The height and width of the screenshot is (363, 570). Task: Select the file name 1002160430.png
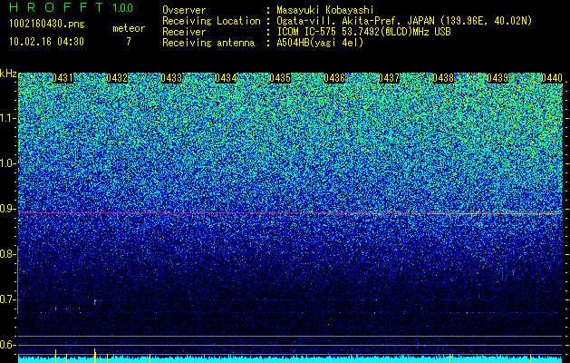click(x=47, y=24)
